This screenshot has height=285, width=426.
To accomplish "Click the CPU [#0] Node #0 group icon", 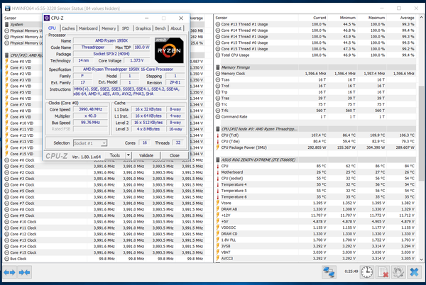I will tap(218, 129).
